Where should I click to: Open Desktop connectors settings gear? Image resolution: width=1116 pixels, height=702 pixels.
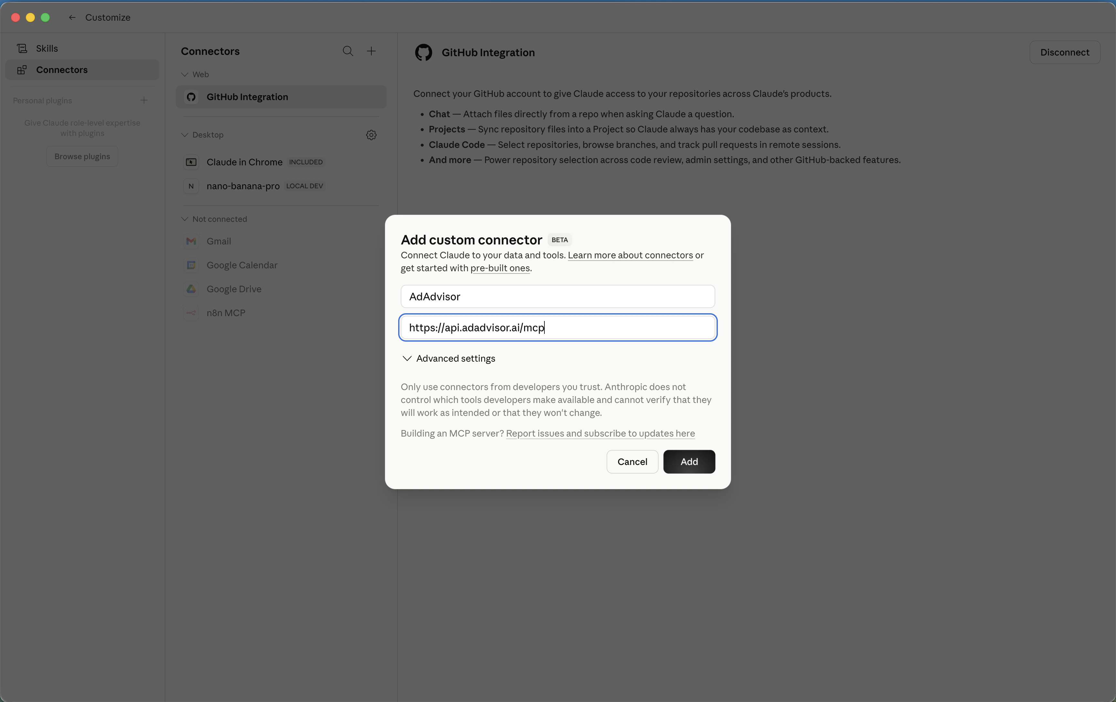click(371, 135)
